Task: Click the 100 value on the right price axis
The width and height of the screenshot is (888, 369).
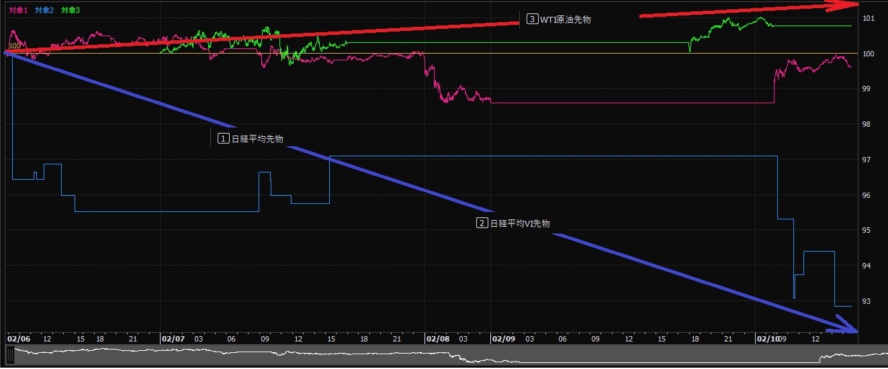Action: click(x=869, y=54)
